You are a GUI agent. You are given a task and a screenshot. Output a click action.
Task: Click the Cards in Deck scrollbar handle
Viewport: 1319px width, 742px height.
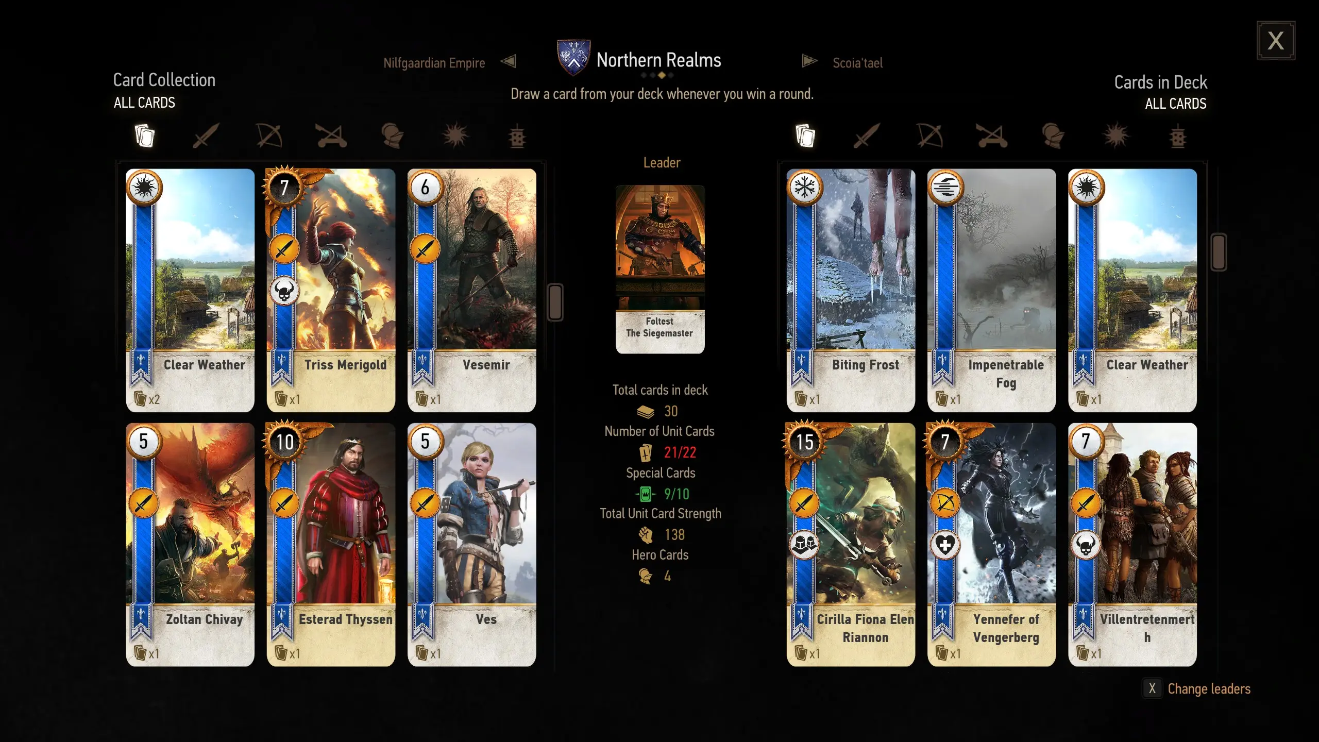pyautogui.click(x=1219, y=252)
